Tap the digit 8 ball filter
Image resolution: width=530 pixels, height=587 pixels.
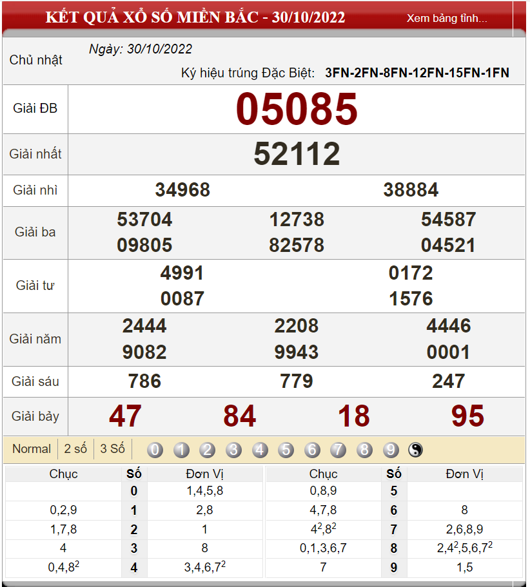[x=364, y=450]
